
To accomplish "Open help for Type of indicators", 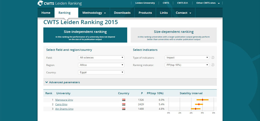I will (x=213, y=58).
